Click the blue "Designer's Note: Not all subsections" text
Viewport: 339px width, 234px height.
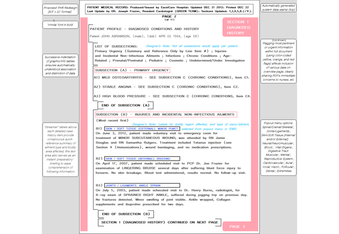coord(192,46)
